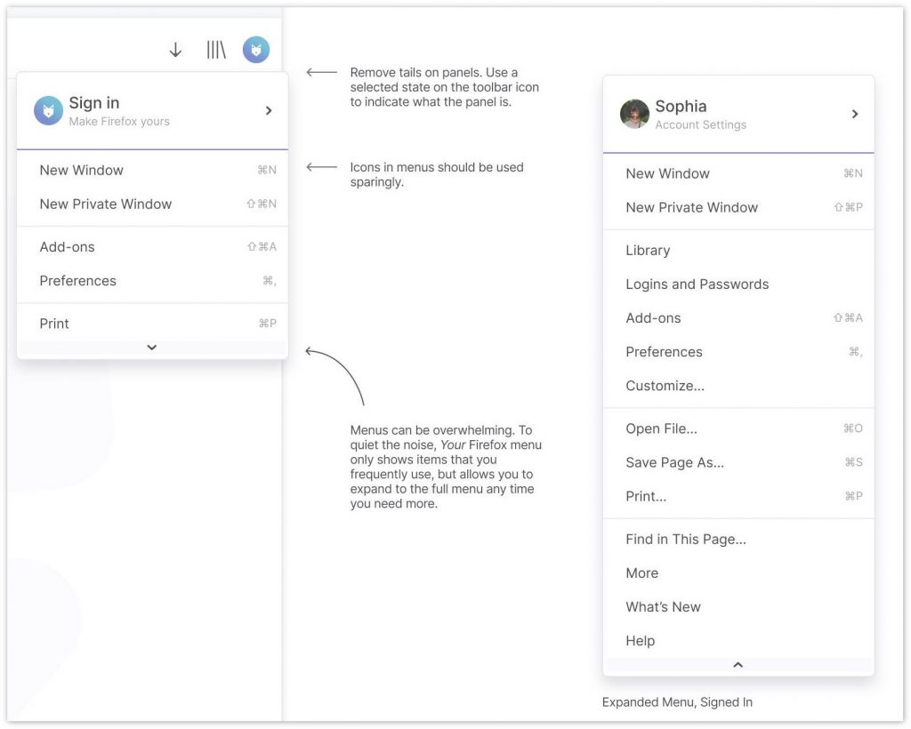Click Sign in to Firefox
Viewport: 911px width, 729px height.
tap(94, 102)
